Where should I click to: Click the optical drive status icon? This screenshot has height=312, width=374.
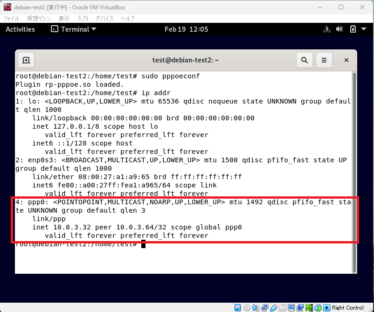pos(247,308)
